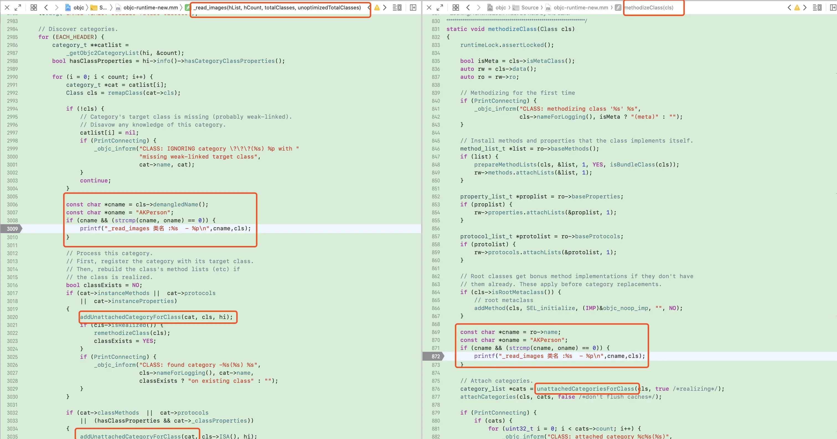Open the S... folder breadcrumb in left editor
This screenshot has width=837, height=439.
pyautogui.click(x=99, y=7)
